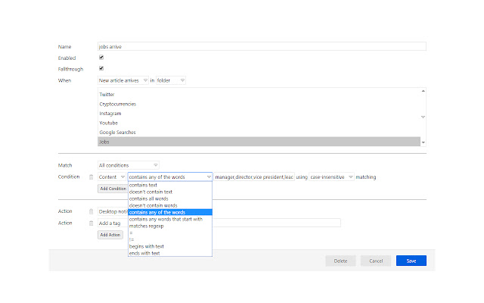The width and height of the screenshot is (484, 303).
Task: Click the Add Action button
Action: [x=110, y=235]
